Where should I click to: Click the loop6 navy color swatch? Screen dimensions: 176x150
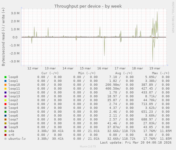(5, 116)
